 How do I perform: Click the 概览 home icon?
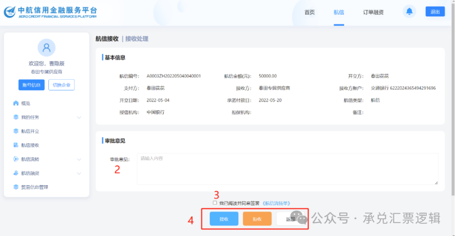click(x=16, y=103)
